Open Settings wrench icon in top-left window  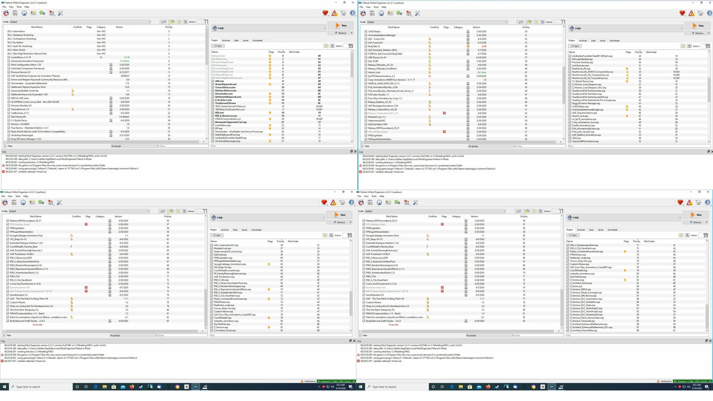click(61, 13)
